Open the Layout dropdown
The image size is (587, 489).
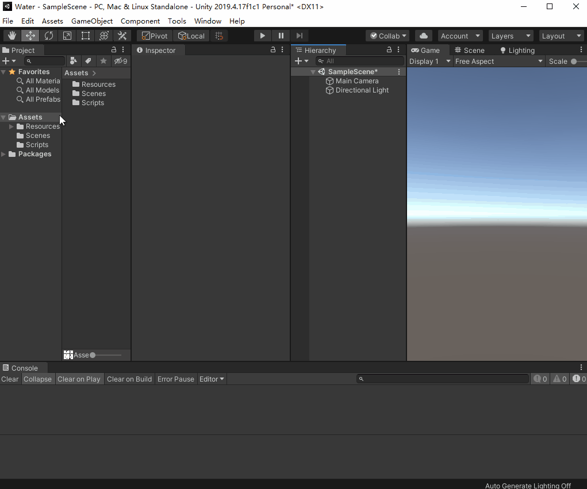[561, 36]
